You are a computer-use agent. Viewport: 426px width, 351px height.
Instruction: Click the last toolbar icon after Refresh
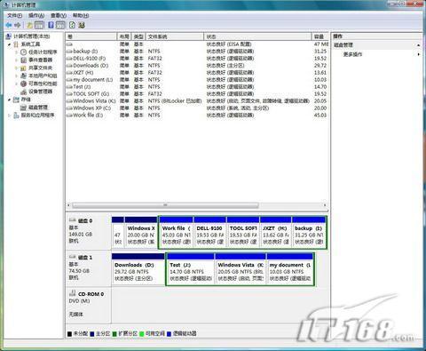click(82, 25)
